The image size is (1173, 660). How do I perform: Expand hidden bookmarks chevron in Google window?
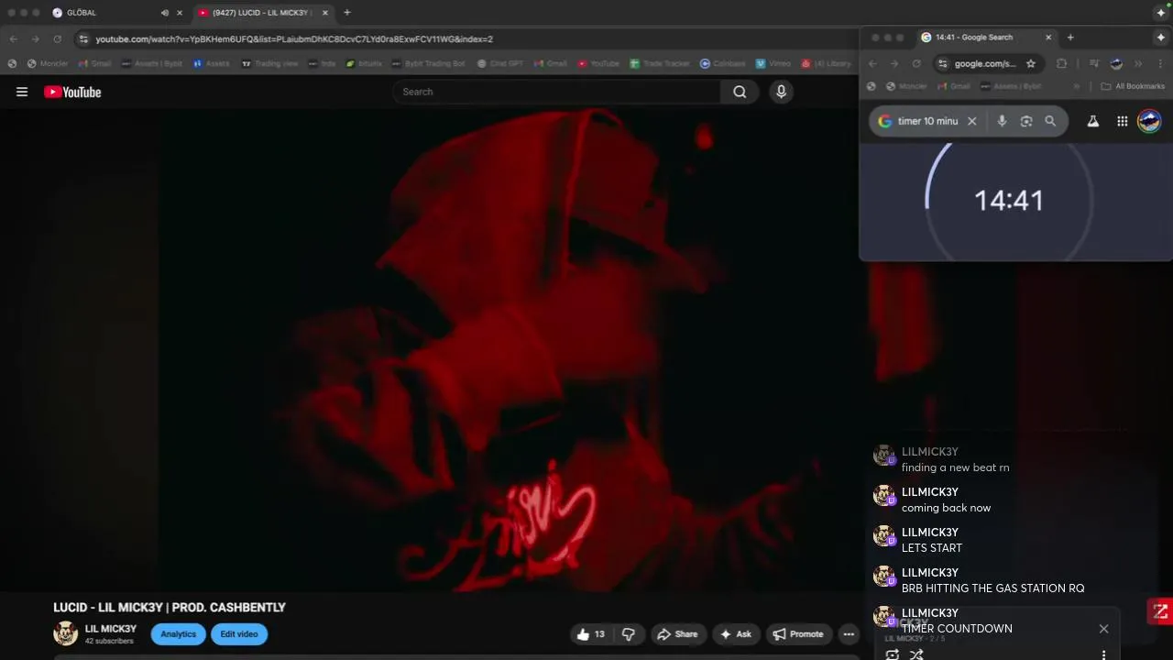[x=1077, y=86]
